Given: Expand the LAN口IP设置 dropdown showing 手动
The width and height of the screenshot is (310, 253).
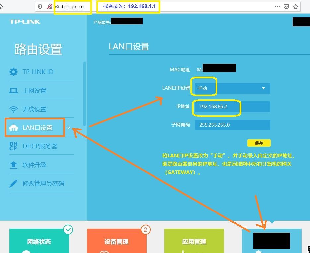Looking at the screenshot, I should pos(232,88).
